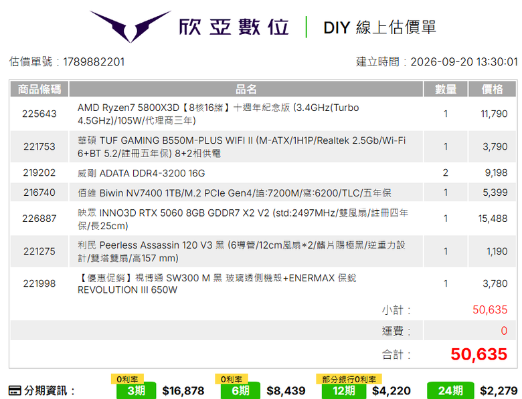Open the Biwin NV7400 1TB SSD item
This screenshot has width=522, height=399.
pos(263,192)
